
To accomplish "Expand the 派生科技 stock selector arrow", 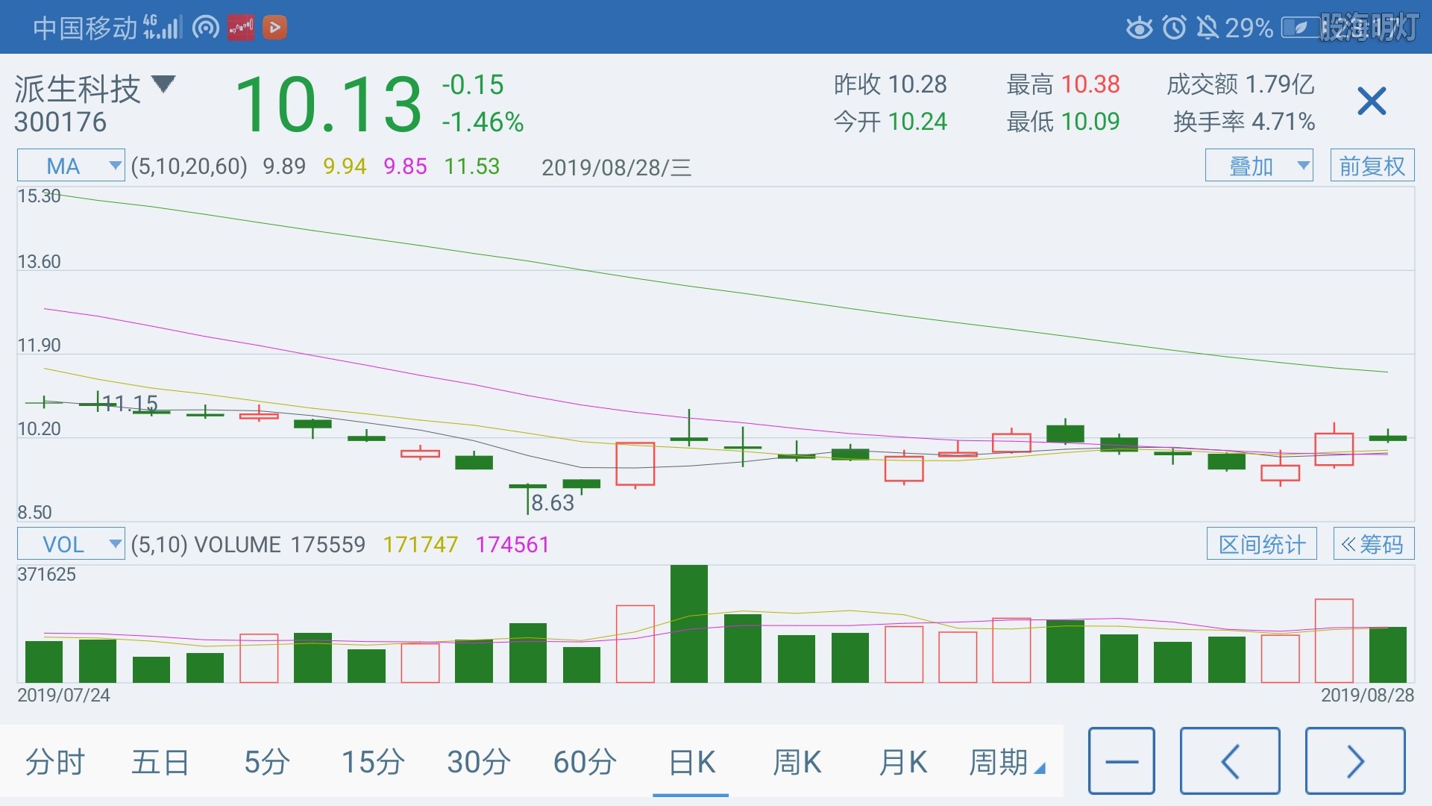I will pos(163,84).
